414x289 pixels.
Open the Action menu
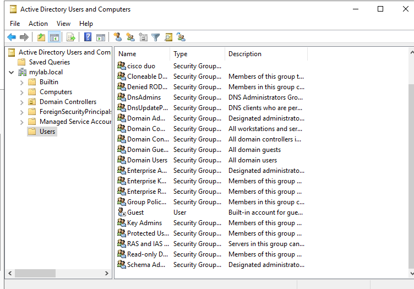[x=38, y=24]
